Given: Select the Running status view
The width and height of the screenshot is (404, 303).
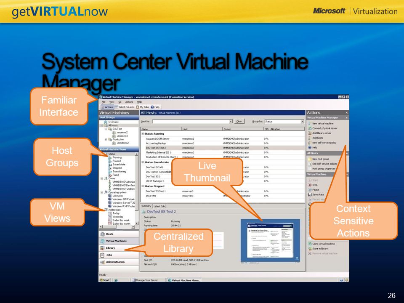Looking at the screenshot, I should [117, 157].
